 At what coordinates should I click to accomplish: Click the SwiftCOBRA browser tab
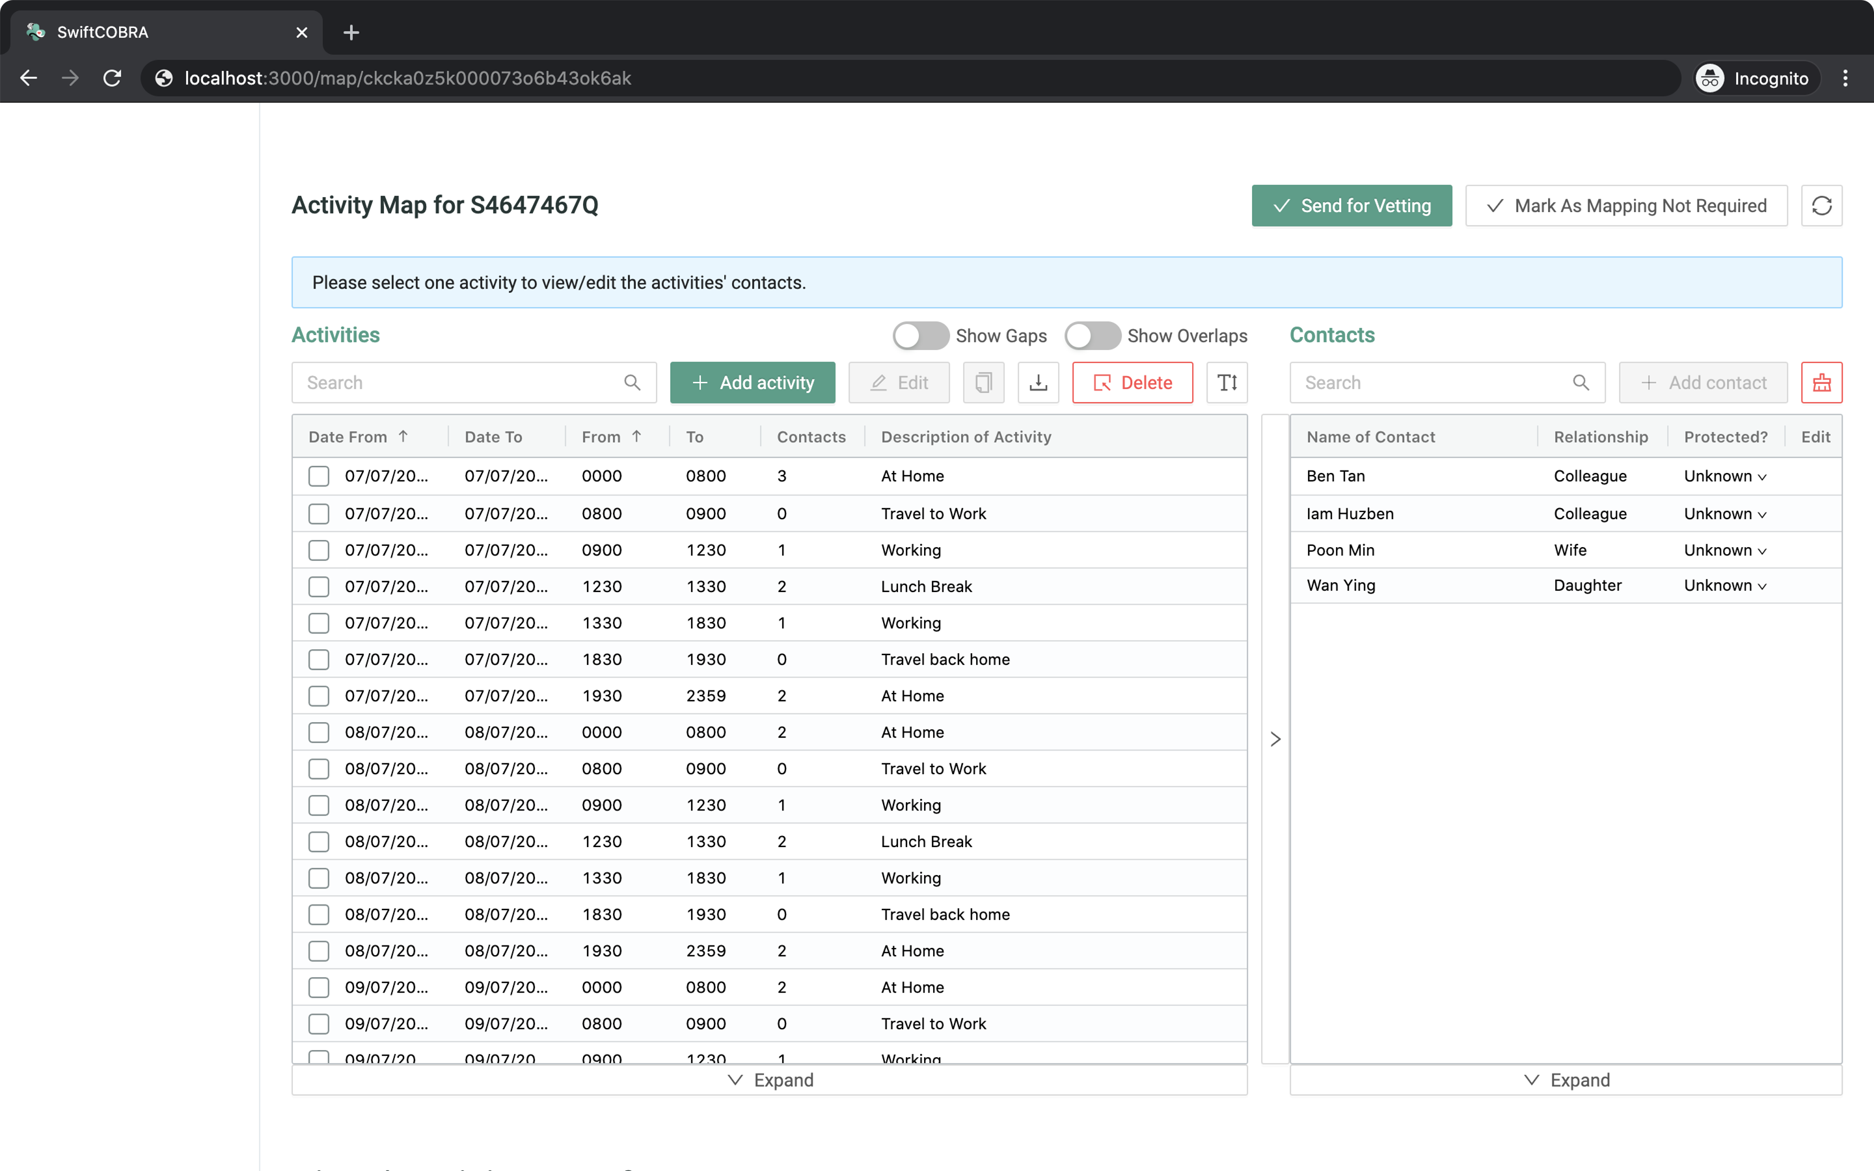pos(167,33)
